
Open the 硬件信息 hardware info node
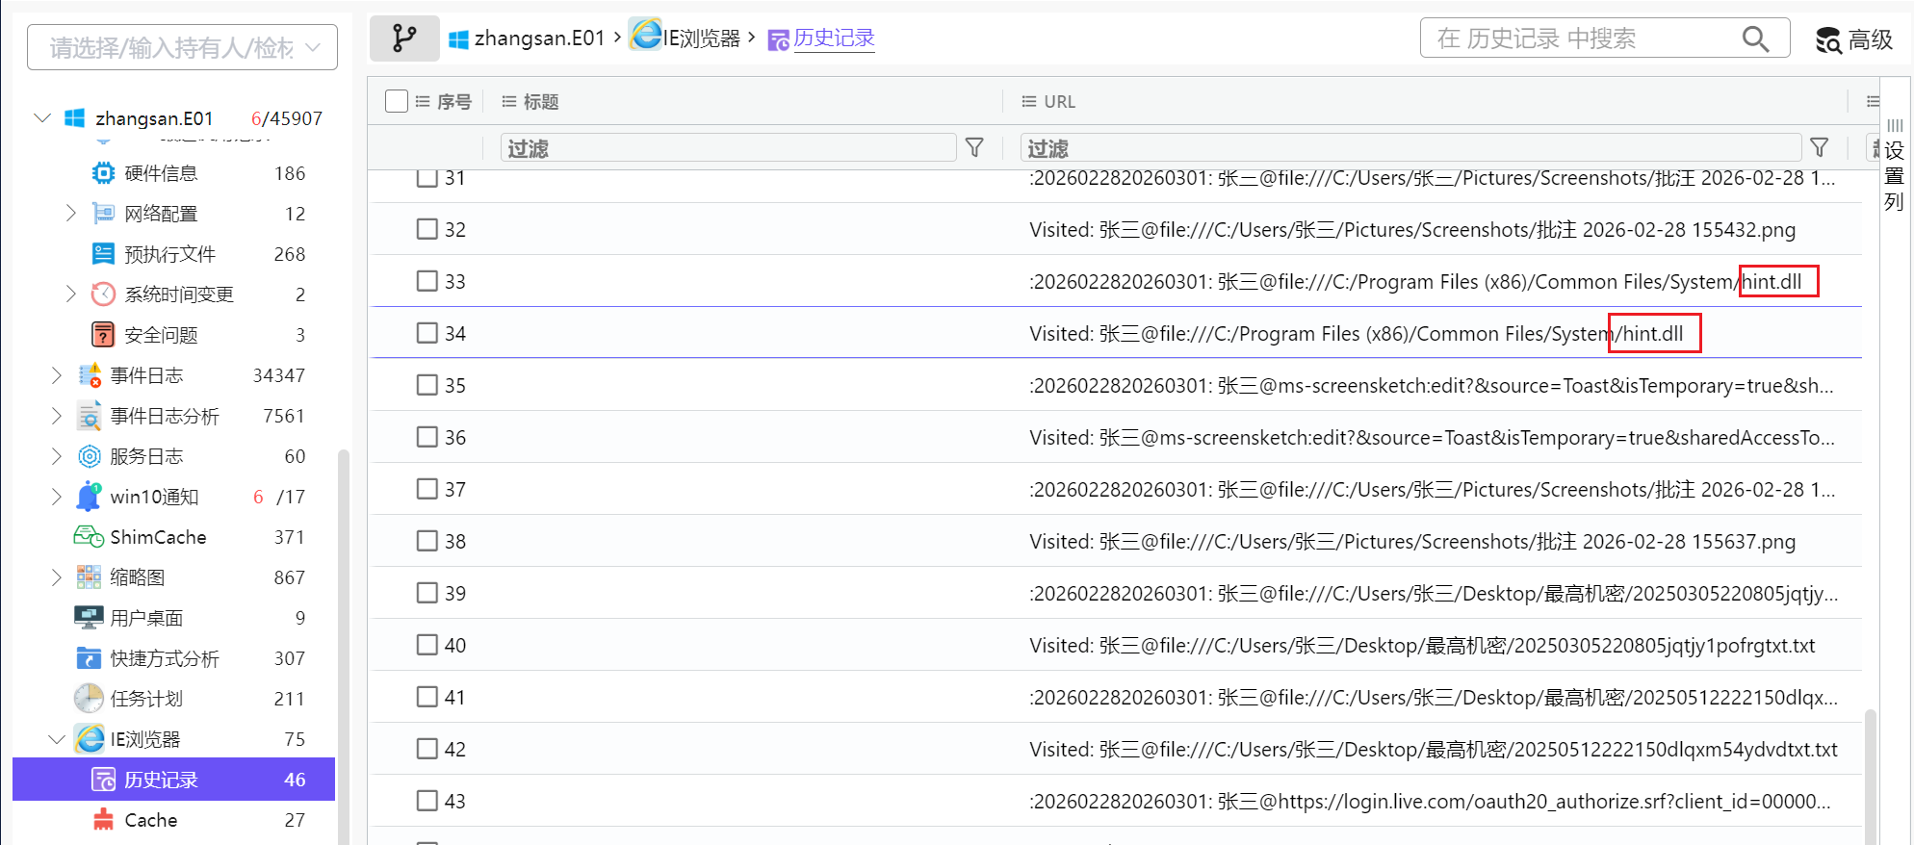point(161,173)
